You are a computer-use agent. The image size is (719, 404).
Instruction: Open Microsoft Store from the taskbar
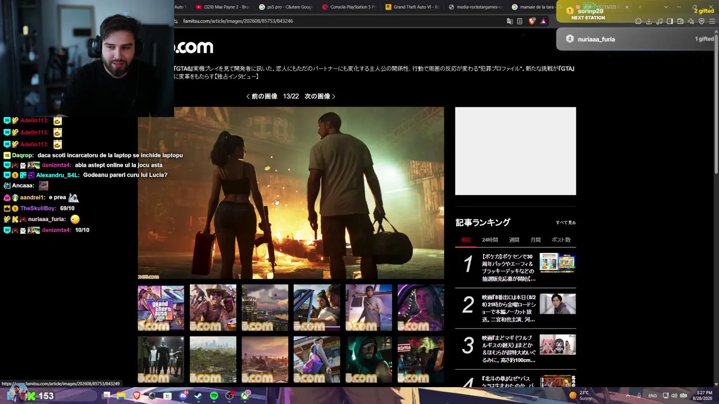[167, 396]
